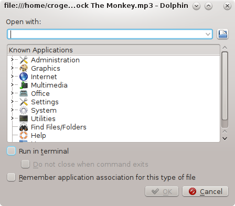Click the Internet globe icon
The width and height of the screenshot is (235, 206).
tap(24, 77)
